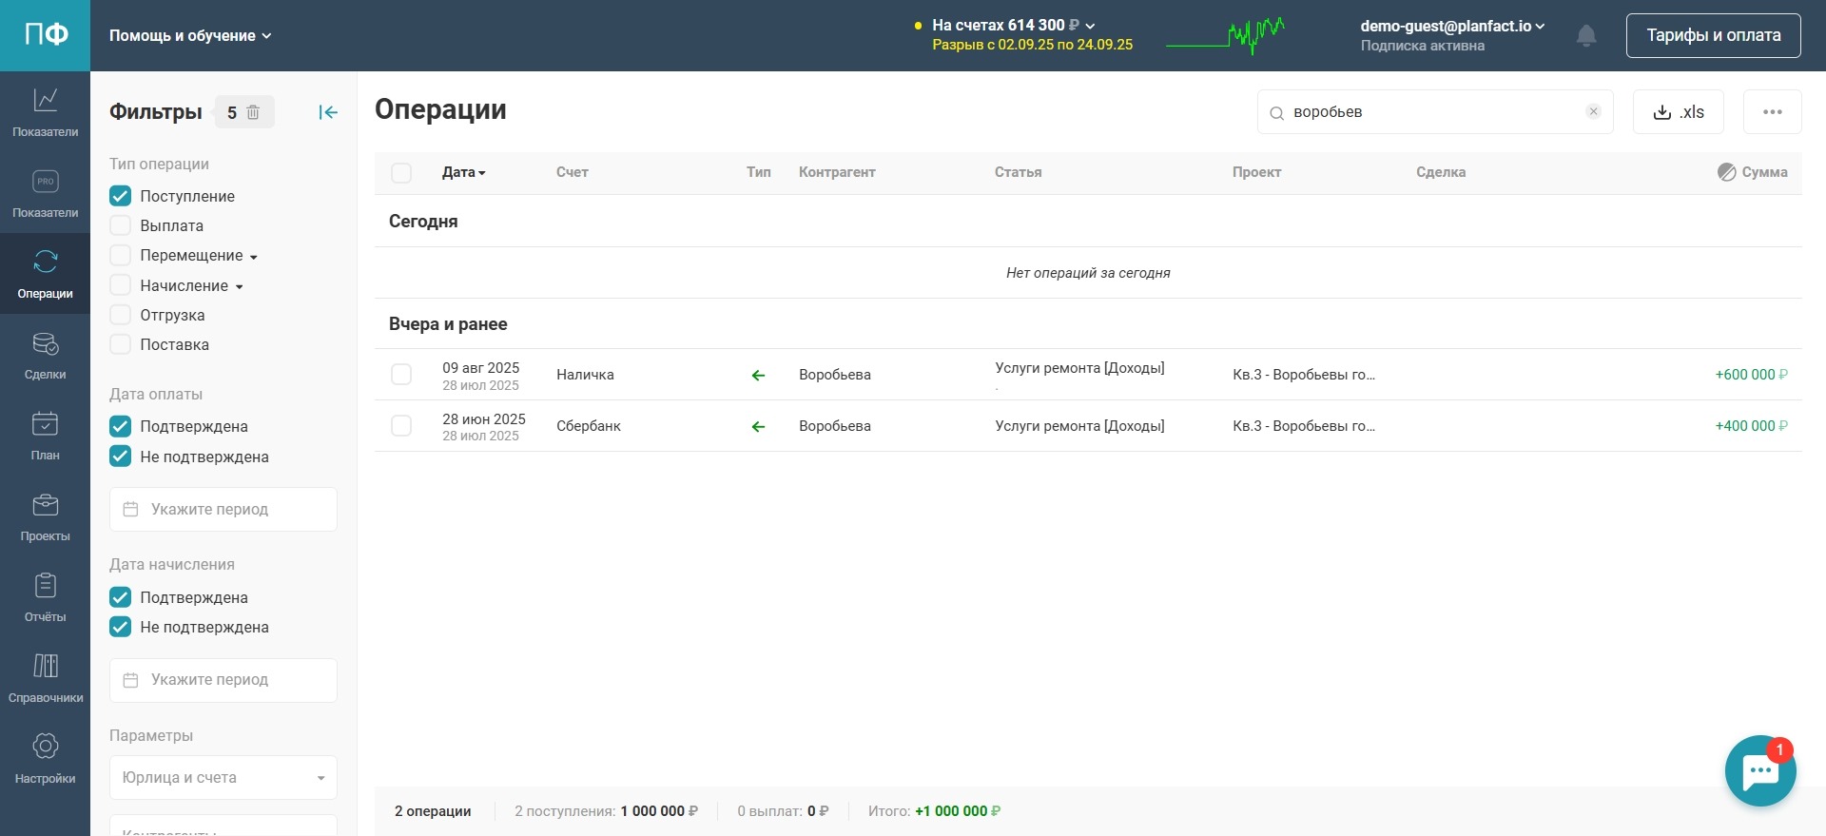
Task: Clear all filters with trash icon
Action: click(x=253, y=112)
